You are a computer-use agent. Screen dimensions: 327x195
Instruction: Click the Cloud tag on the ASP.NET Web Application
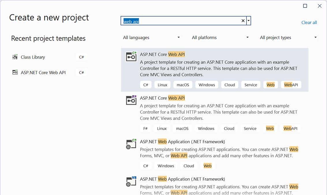[189, 166]
